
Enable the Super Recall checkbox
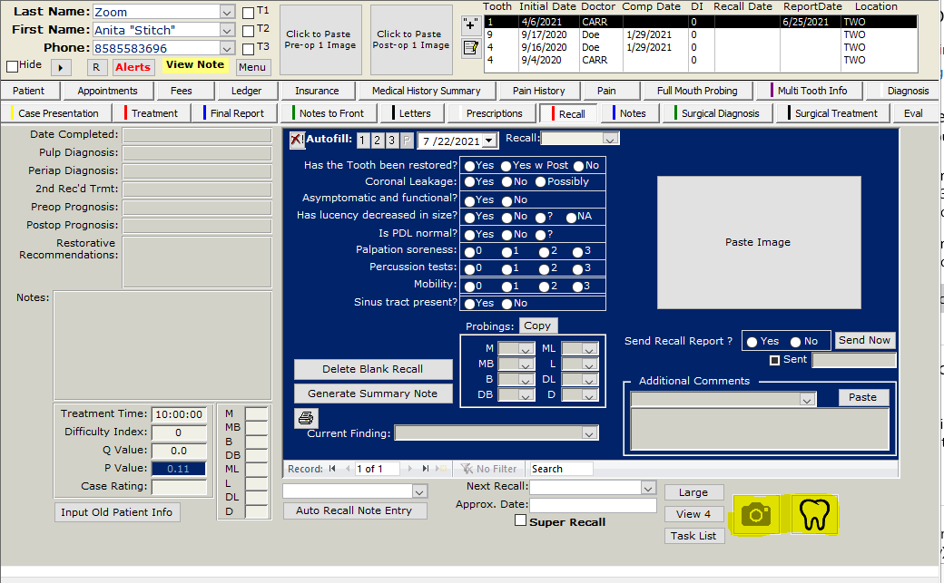tap(520, 520)
